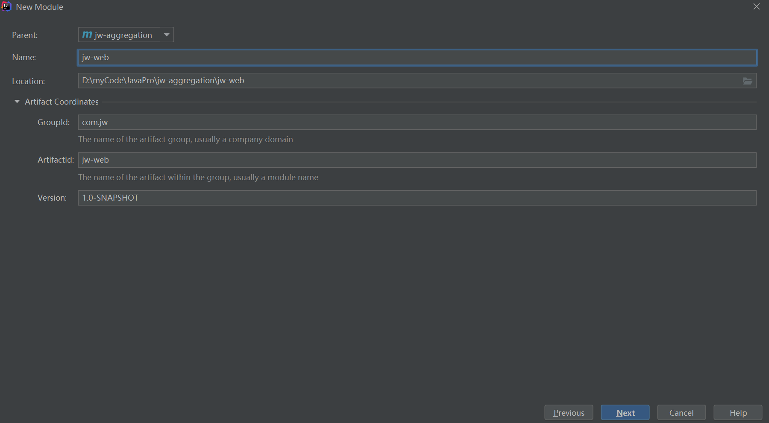The image size is (769, 423).
Task: Browse for location with folder icon
Action: (x=748, y=81)
